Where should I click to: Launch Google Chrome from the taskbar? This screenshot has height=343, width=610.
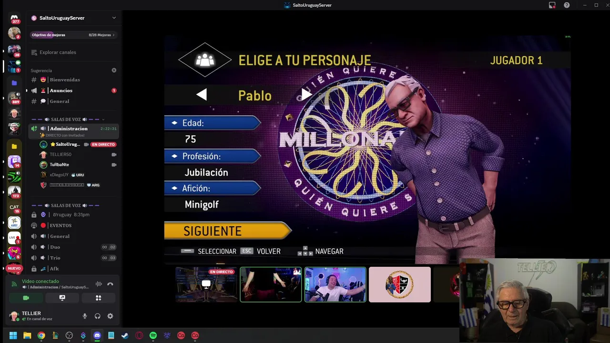click(x=41, y=335)
